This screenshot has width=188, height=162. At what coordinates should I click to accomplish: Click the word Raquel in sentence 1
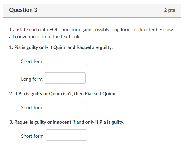[84, 47]
